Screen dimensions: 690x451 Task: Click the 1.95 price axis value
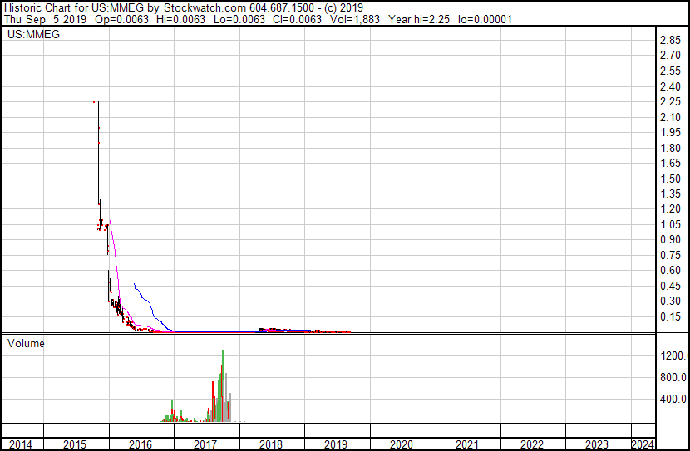click(671, 132)
